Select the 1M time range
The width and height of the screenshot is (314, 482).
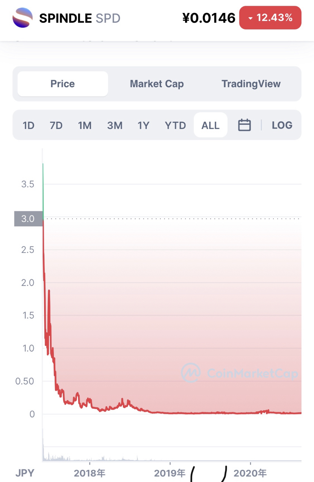tap(85, 125)
